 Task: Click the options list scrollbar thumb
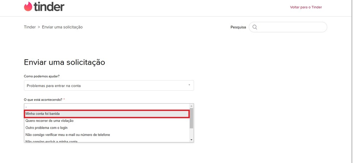(x=192, y=118)
